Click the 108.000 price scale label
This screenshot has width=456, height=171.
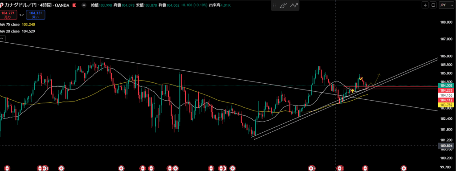[446, 22]
